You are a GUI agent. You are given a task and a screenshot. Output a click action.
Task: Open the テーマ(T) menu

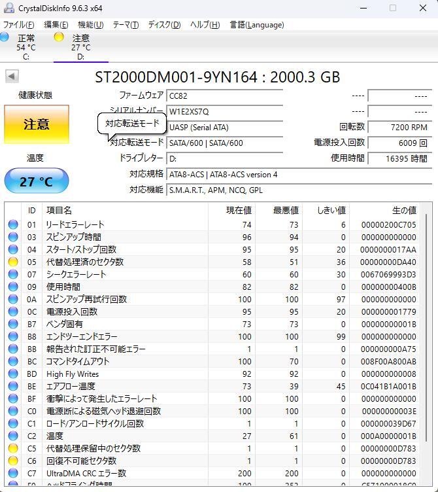pyautogui.click(x=126, y=25)
